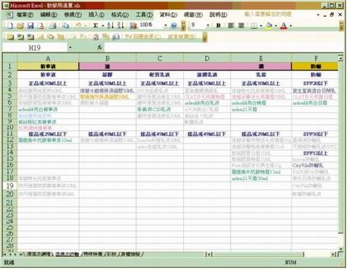Viewport: 348px width, 270px height.
Task: Center the cell text
Action: pyautogui.click(x=242, y=25)
